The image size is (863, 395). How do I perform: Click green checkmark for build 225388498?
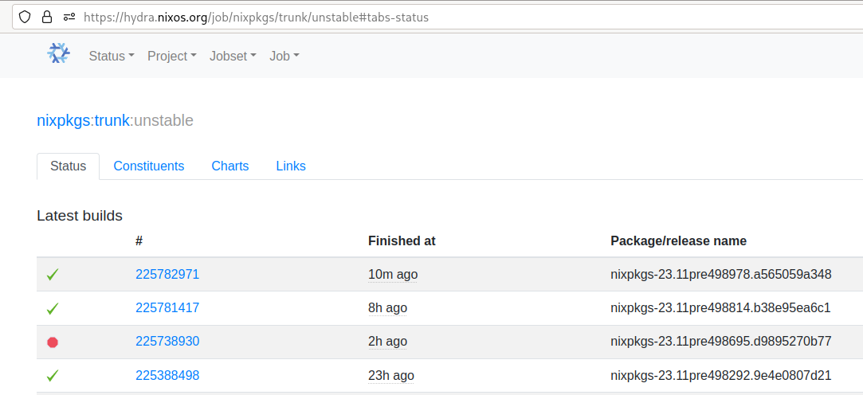tap(53, 377)
